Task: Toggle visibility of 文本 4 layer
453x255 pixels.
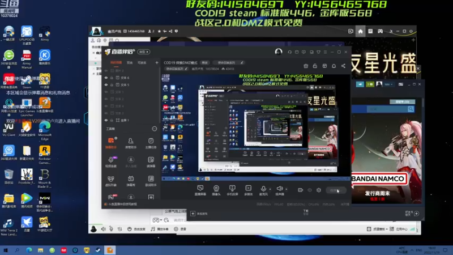Action: 106,106
